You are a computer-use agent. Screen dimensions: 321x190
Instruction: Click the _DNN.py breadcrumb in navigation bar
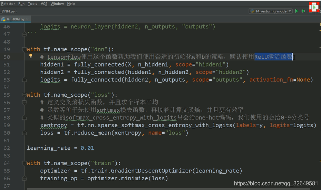(8, 11)
